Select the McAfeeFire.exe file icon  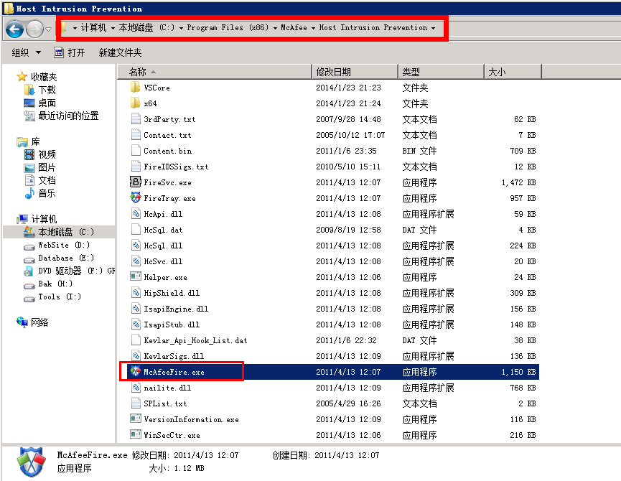(135, 372)
